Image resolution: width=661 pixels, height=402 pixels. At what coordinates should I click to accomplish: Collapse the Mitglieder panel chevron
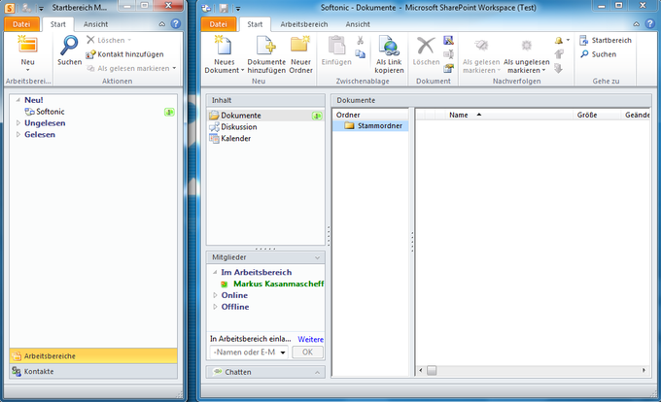[317, 257]
